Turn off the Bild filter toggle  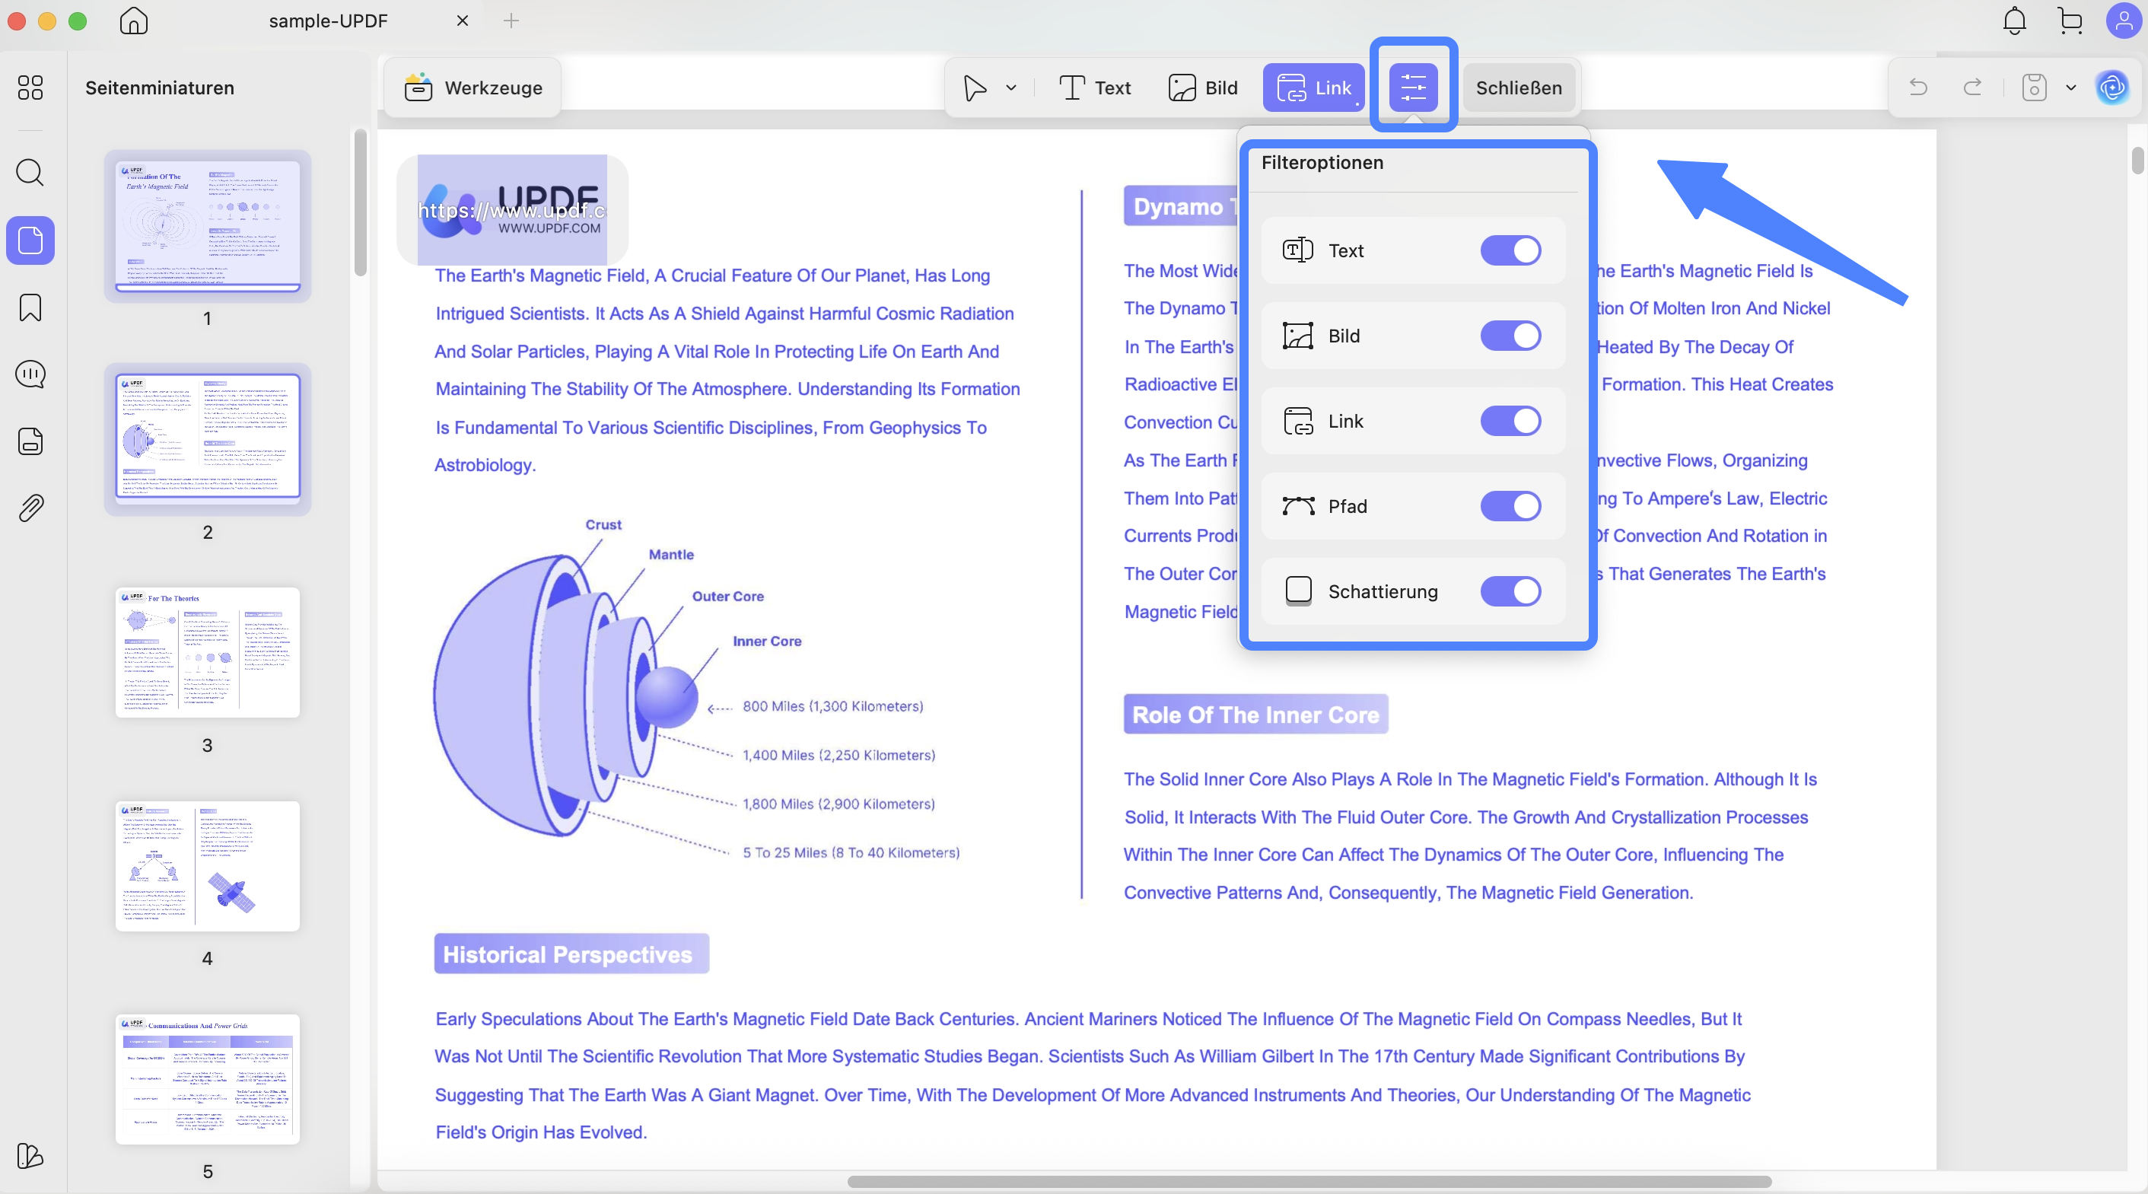[x=1511, y=335]
